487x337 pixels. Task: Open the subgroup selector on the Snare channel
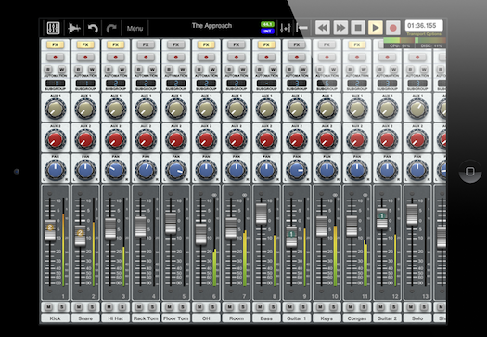(x=85, y=83)
